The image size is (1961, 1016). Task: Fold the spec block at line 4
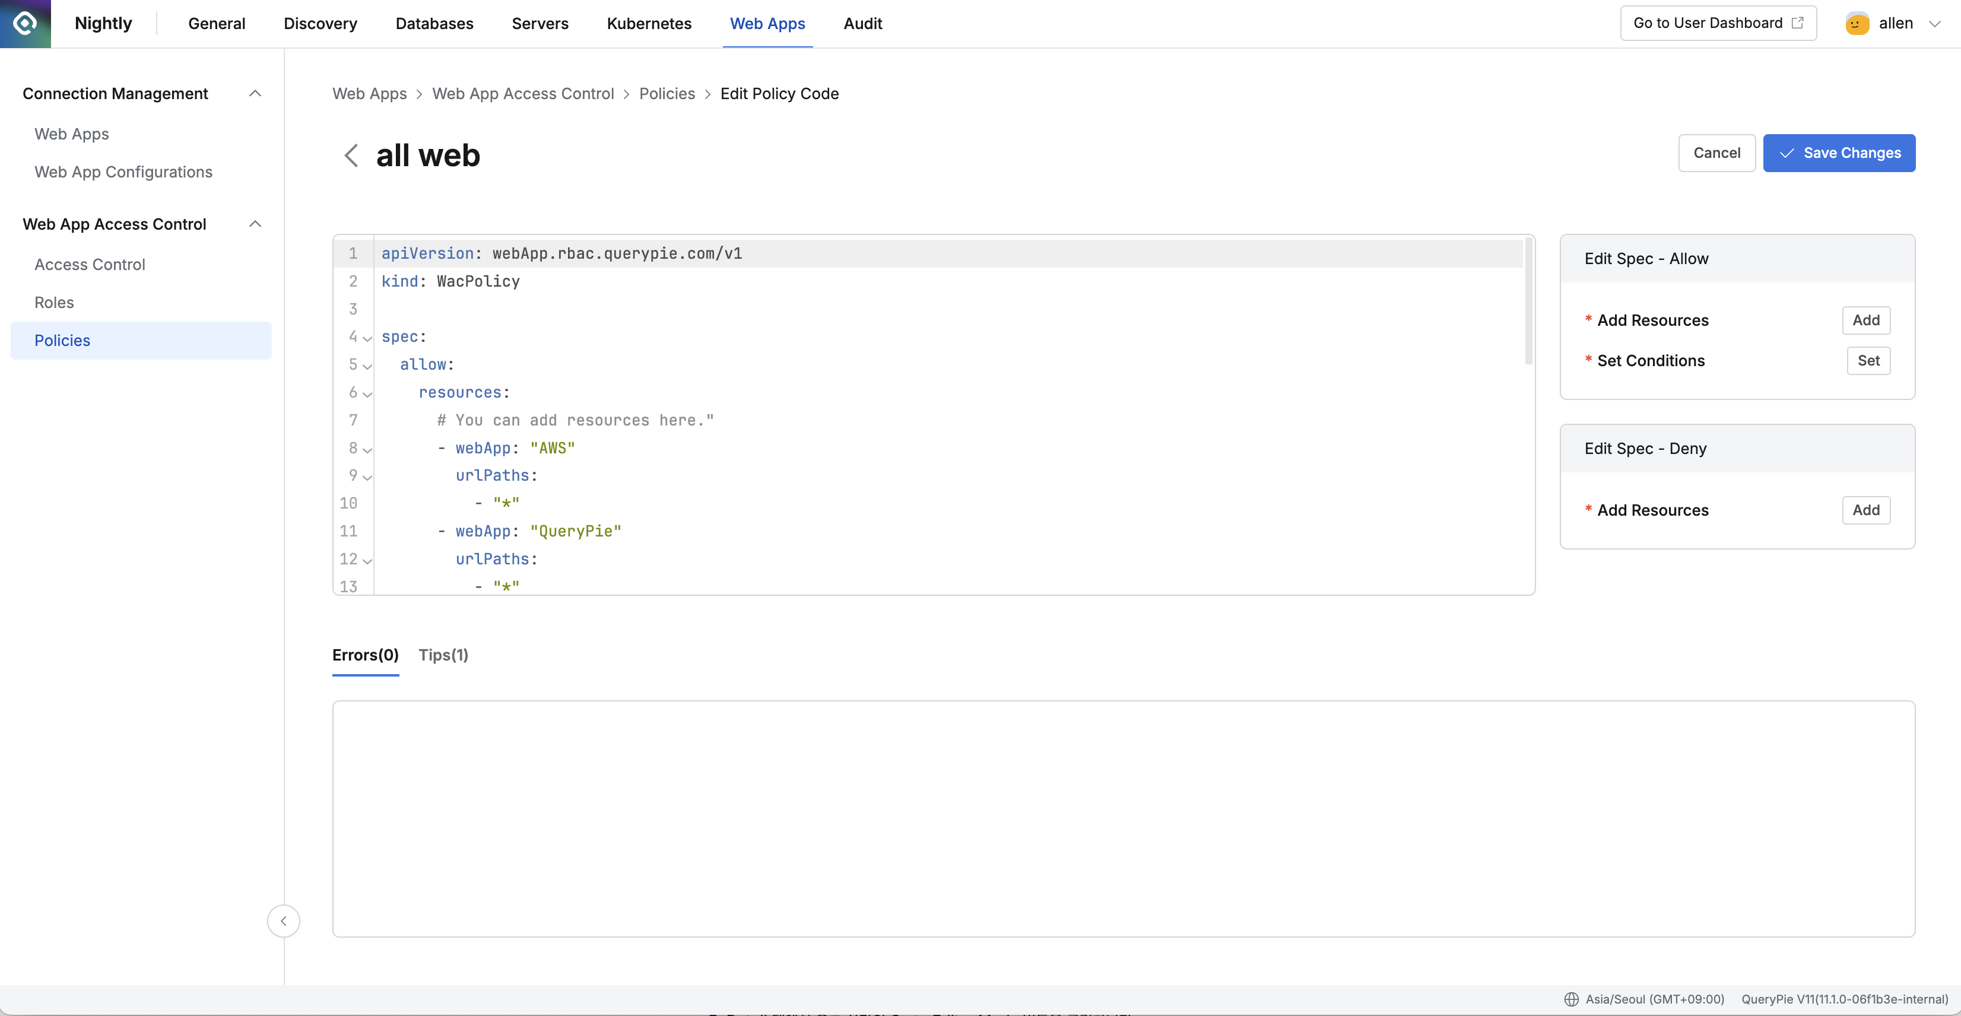coord(368,338)
